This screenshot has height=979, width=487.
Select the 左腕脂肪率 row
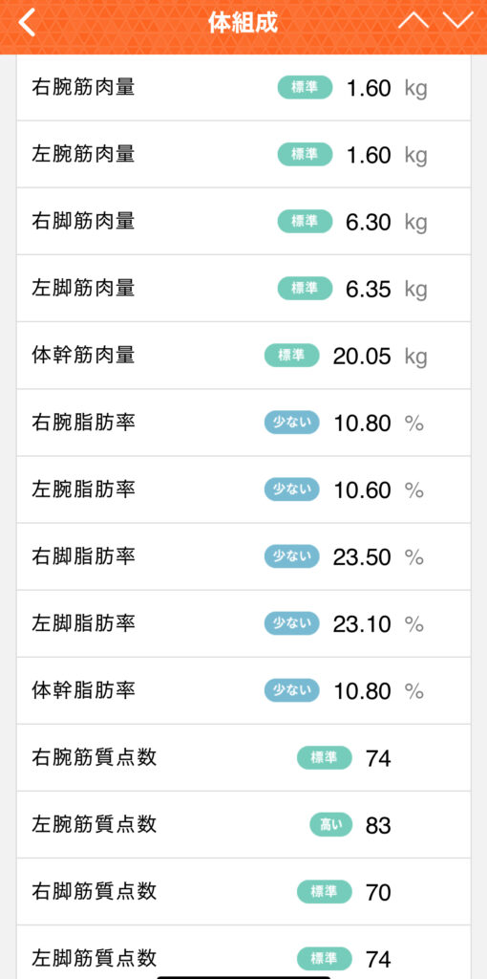243,489
